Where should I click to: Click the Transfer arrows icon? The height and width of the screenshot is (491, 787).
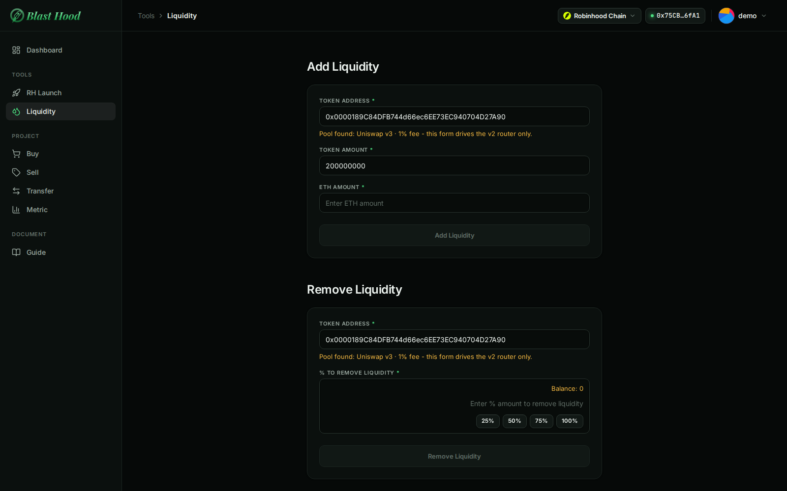(x=16, y=191)
